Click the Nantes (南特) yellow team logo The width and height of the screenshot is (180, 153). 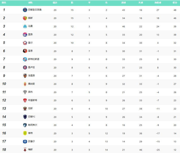coord(25,133)
